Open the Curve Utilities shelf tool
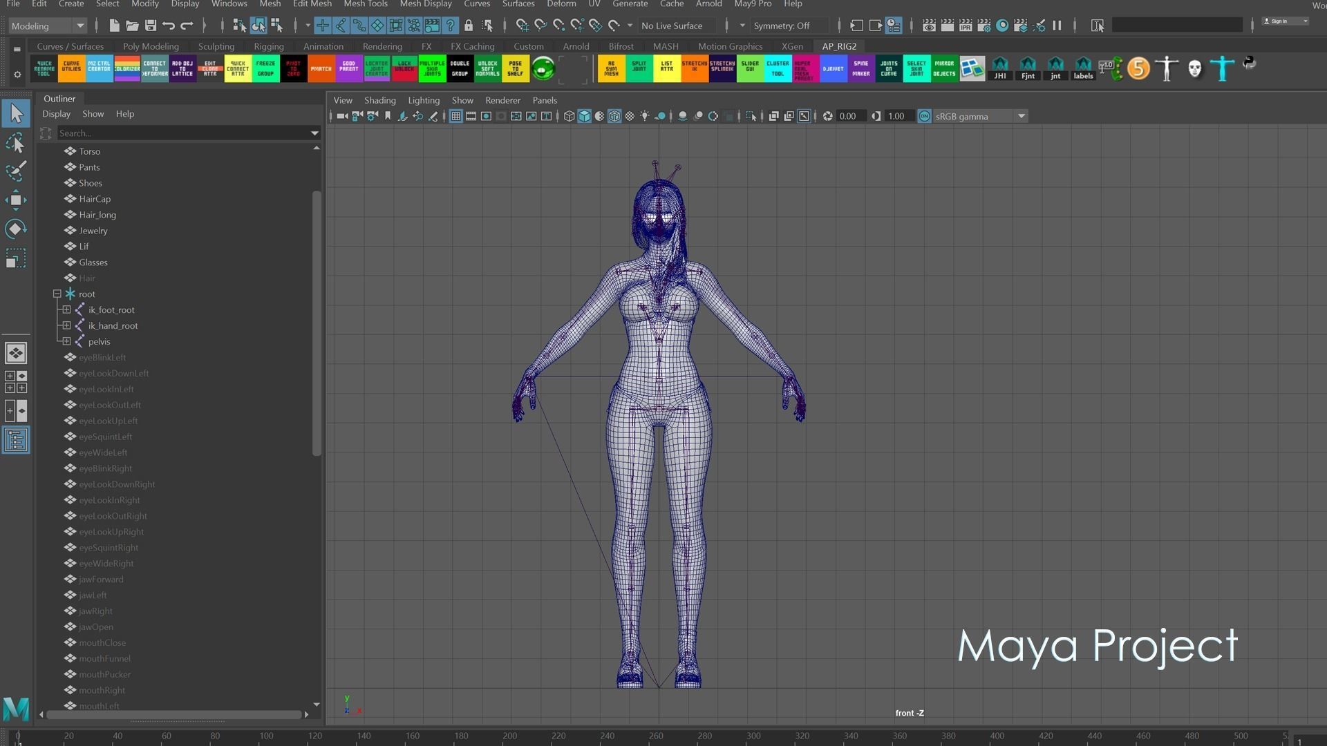 (71, 68)
